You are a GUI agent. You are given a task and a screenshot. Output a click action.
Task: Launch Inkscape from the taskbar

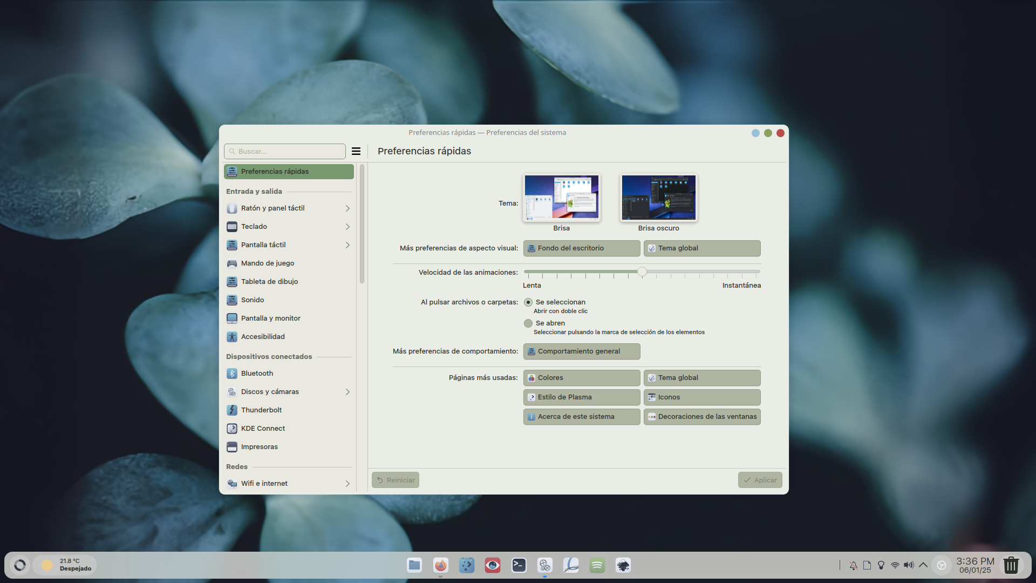[623, 565]
